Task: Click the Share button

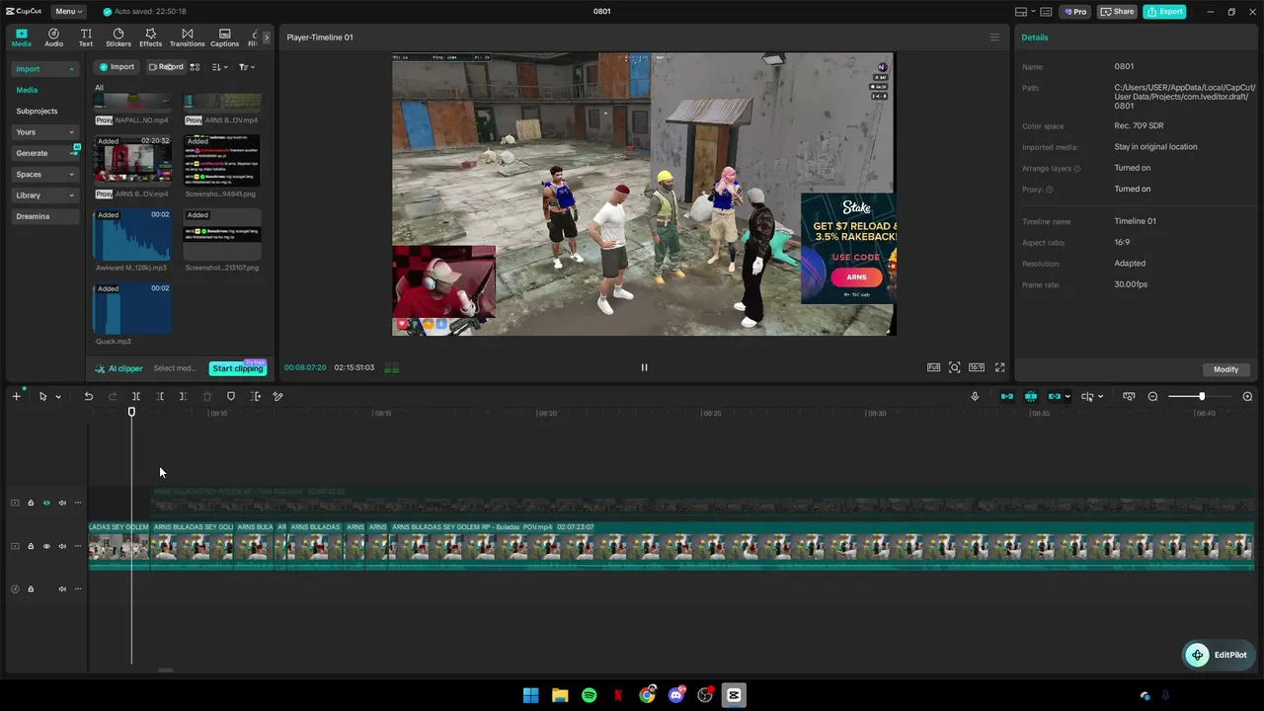Action: click(1117, 12)
